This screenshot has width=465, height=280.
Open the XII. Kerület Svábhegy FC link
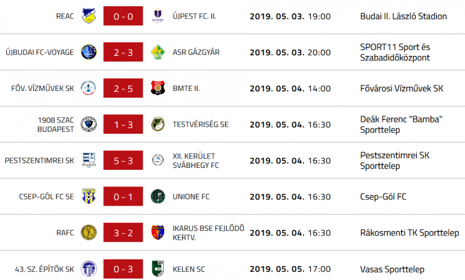point(195,161)
